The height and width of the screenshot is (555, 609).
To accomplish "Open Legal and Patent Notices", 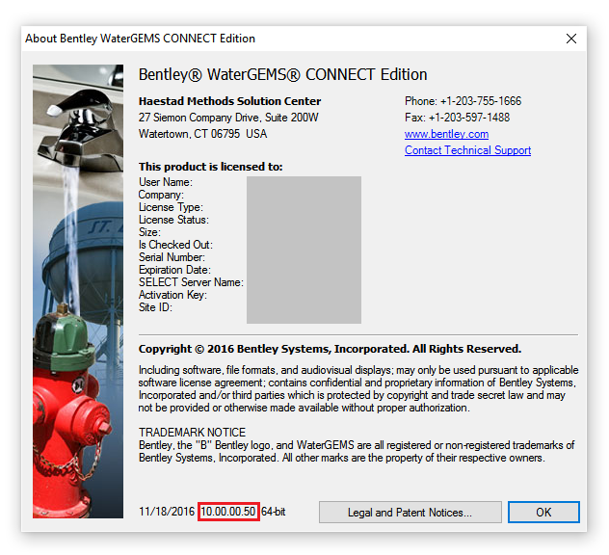I will pos(410,512).
